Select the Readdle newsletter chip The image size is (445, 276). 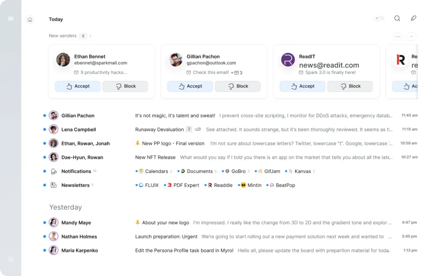pos(218,185)
